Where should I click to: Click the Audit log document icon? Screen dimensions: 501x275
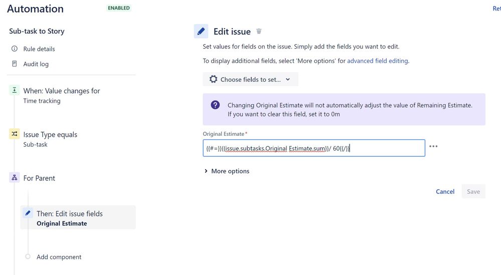15,64
